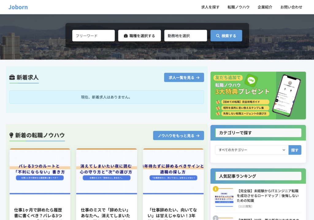Viewport: 314px width, 220px height.
Task: Open the 消えてしまいたい夜に読む article thumbnail
Action: (x=106, y=171)
